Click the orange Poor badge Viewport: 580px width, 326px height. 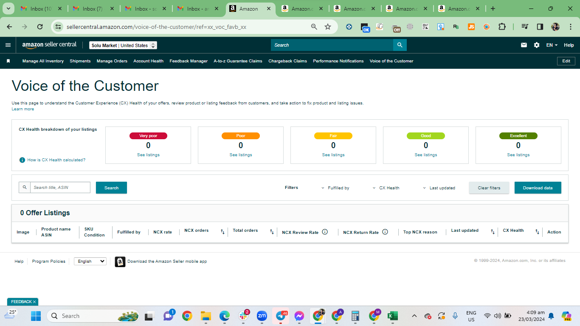241,136
